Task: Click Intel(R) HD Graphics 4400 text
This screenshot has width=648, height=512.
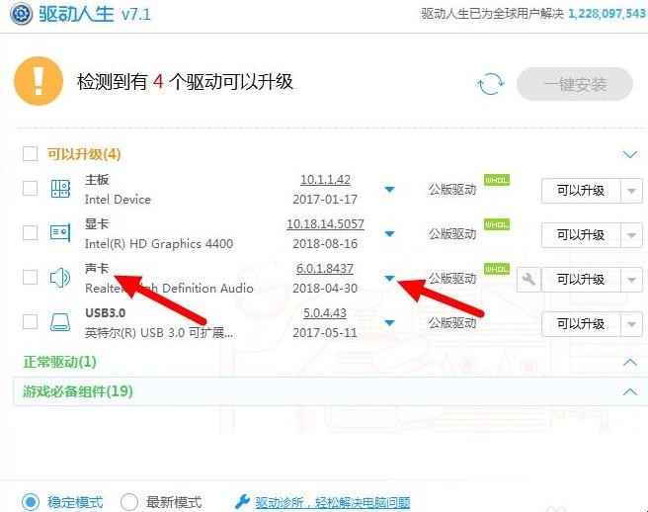Action: click(x=159, y=244)
